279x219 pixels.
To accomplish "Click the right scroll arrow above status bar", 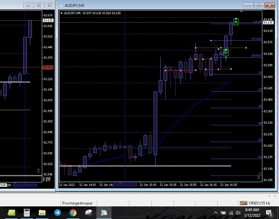I will 275,196.
